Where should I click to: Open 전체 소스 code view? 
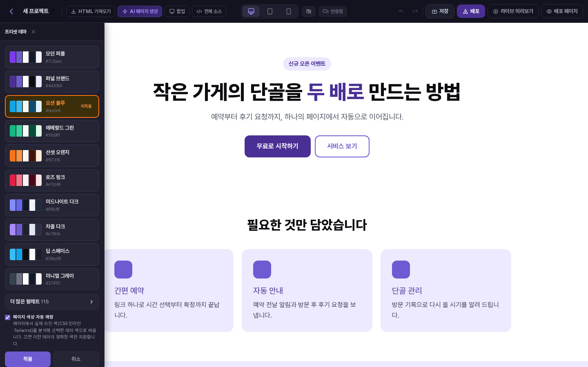click(209, 11)
